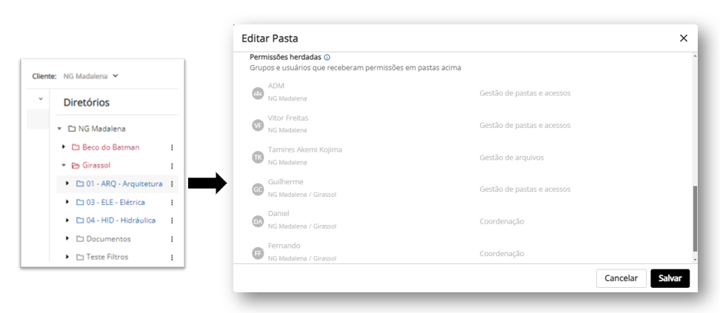Collapse the Girassol folder
The width and height of the screenshot is (720, 313).
pyautogui.click(x=64, y=166)
